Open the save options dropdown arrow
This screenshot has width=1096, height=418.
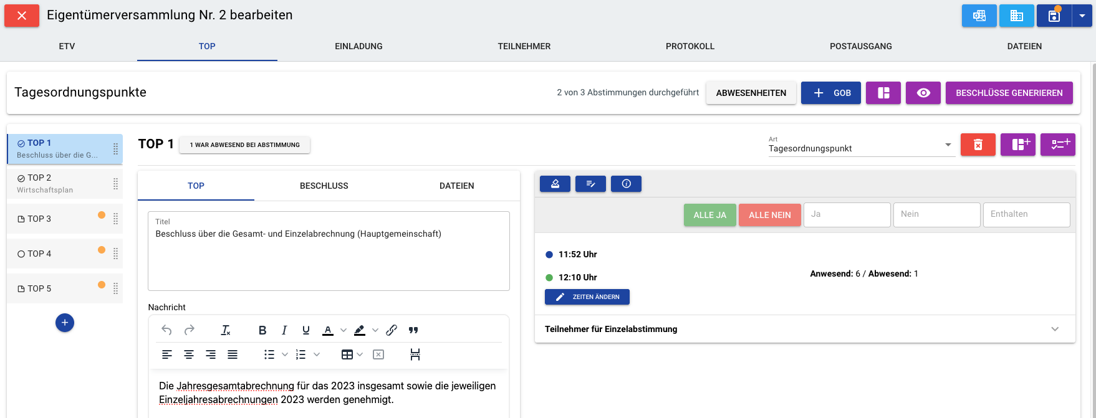point(1082,16)
